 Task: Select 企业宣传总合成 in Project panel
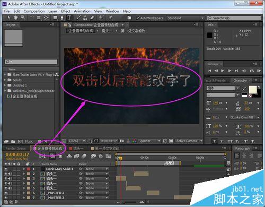(25, 96)
